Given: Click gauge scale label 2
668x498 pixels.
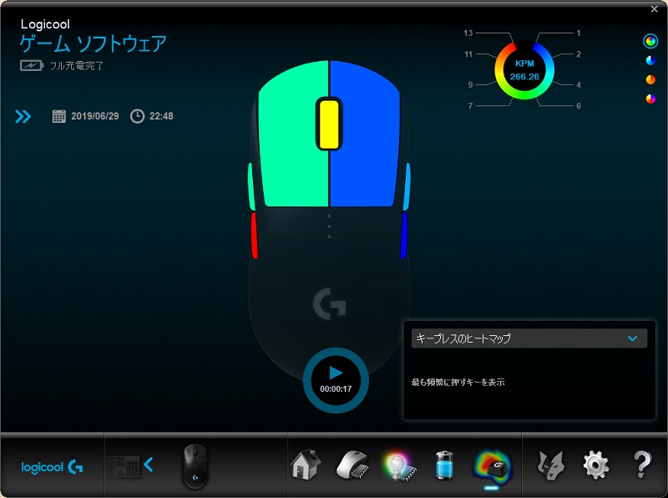Looking at the screenshot, I should (579, 54).
